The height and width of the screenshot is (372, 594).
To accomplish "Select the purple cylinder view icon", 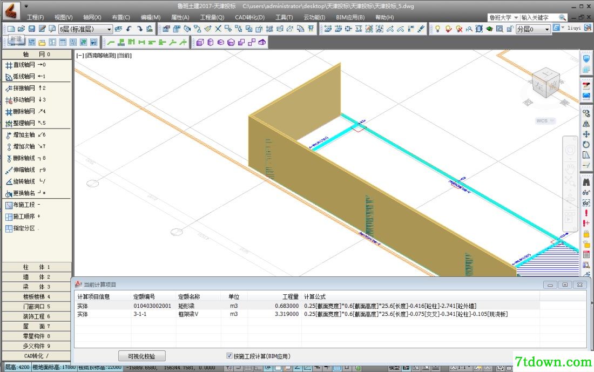I will click(x=210, y=42).
